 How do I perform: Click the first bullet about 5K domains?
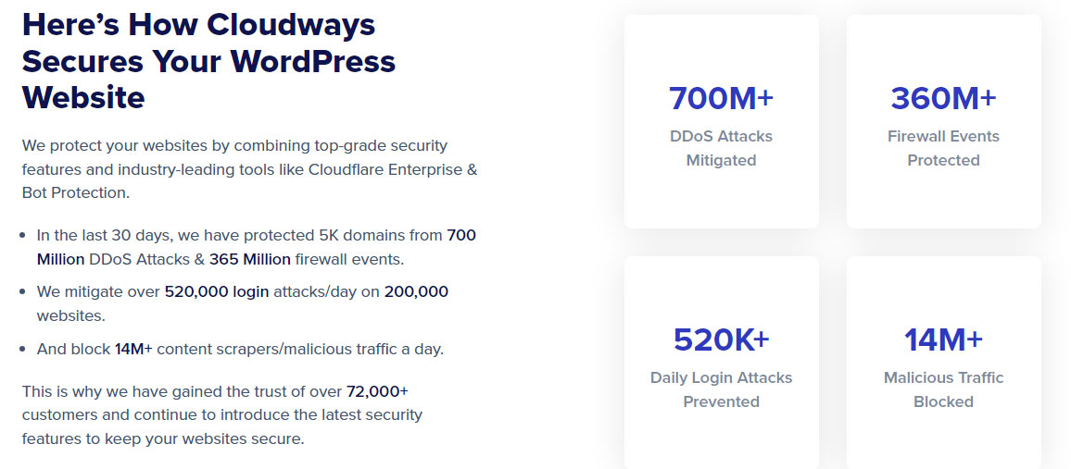pos(256,247)
